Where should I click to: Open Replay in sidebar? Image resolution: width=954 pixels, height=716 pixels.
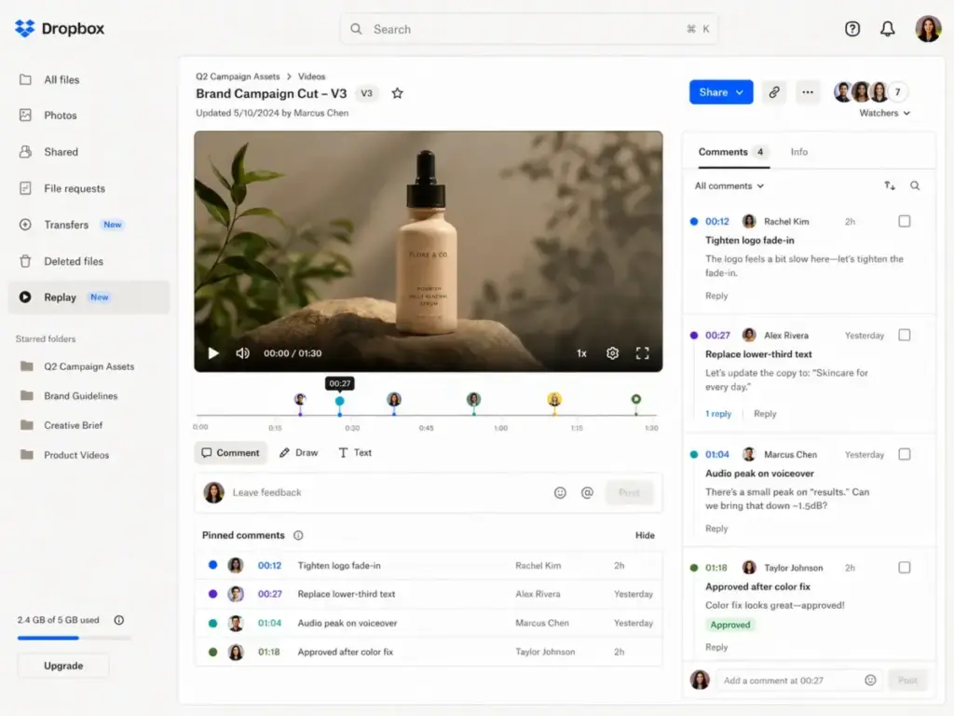89,297
